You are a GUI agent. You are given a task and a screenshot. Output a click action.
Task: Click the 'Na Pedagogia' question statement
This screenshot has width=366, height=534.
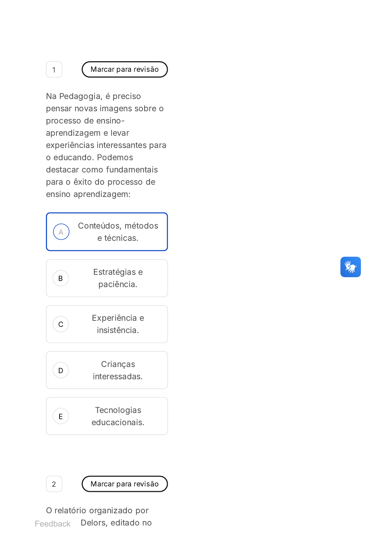pyautogui.click(x=105, y=145)
